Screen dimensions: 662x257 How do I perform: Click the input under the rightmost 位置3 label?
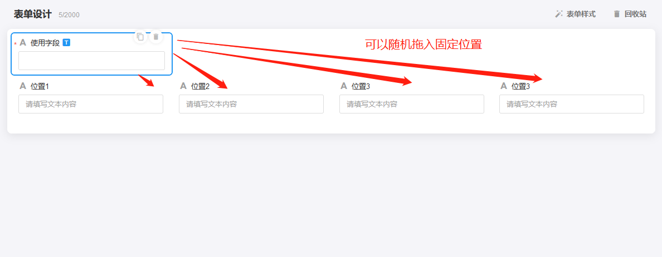click(x=572, y=104)
